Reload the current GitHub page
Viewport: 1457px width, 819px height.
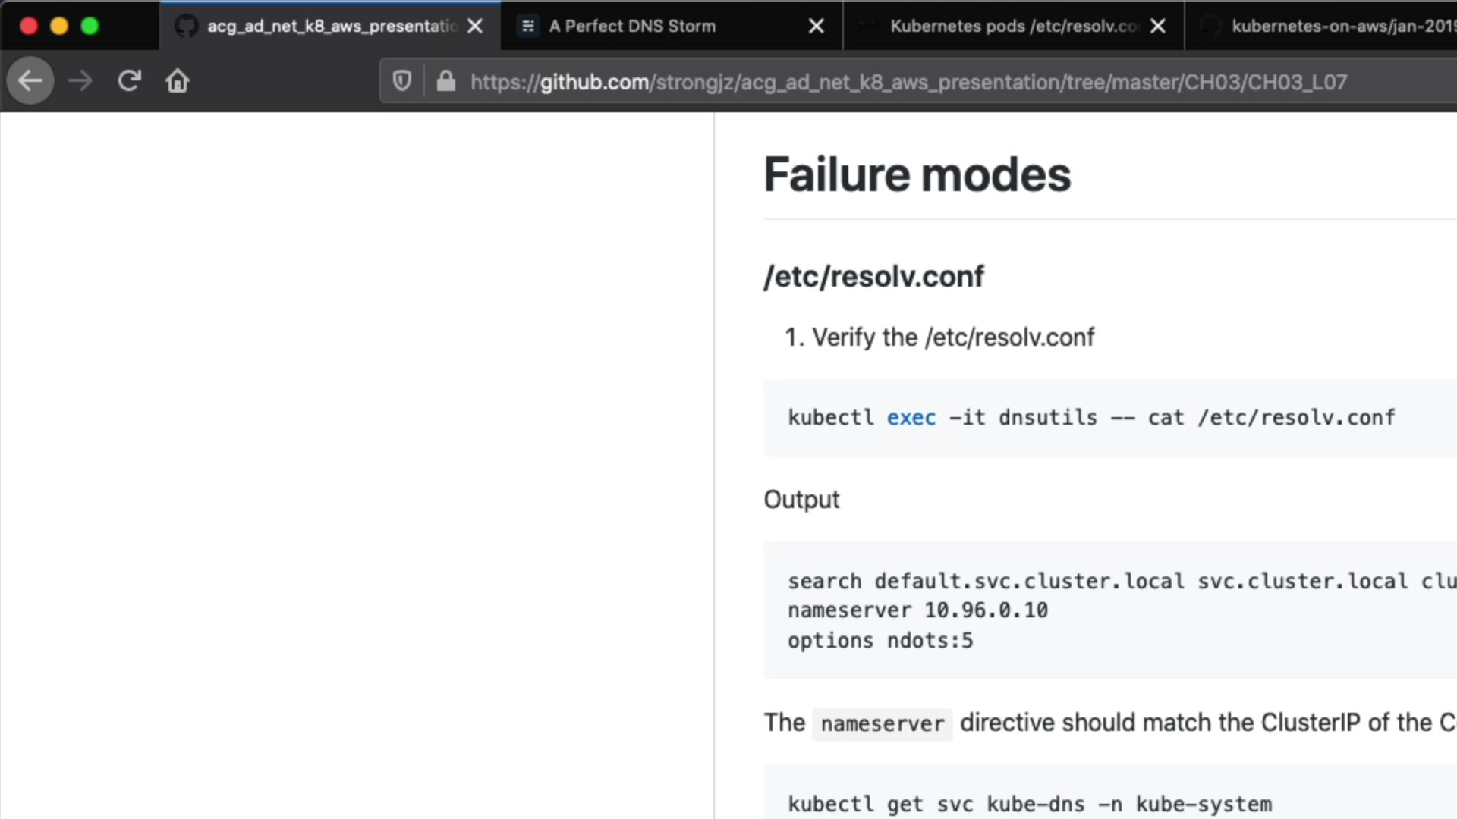[x=129, y=81]
